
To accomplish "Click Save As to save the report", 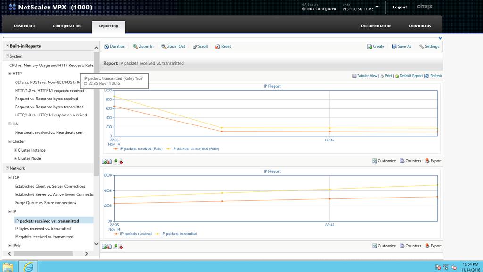I will (x=402, y=47).
